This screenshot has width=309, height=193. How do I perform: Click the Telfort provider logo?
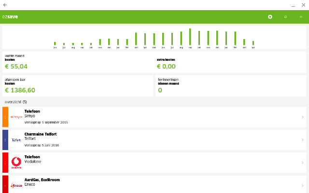pyautogui.click(x=16, y=140)
